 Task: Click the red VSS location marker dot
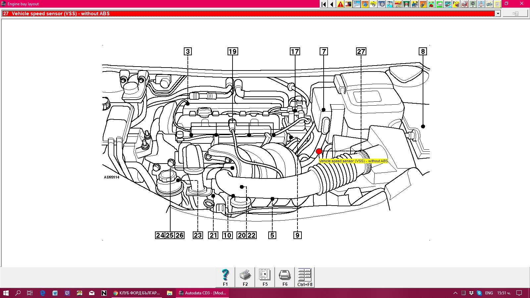(319, 151)
